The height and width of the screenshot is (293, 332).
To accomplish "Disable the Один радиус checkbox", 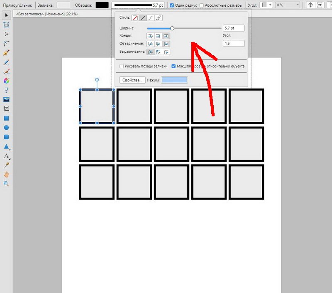I will point(172,5).
